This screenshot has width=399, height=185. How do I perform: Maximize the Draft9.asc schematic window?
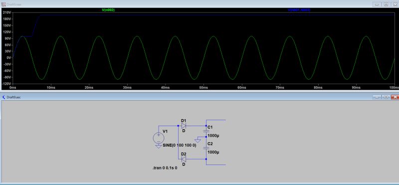(x=386, y=97)
